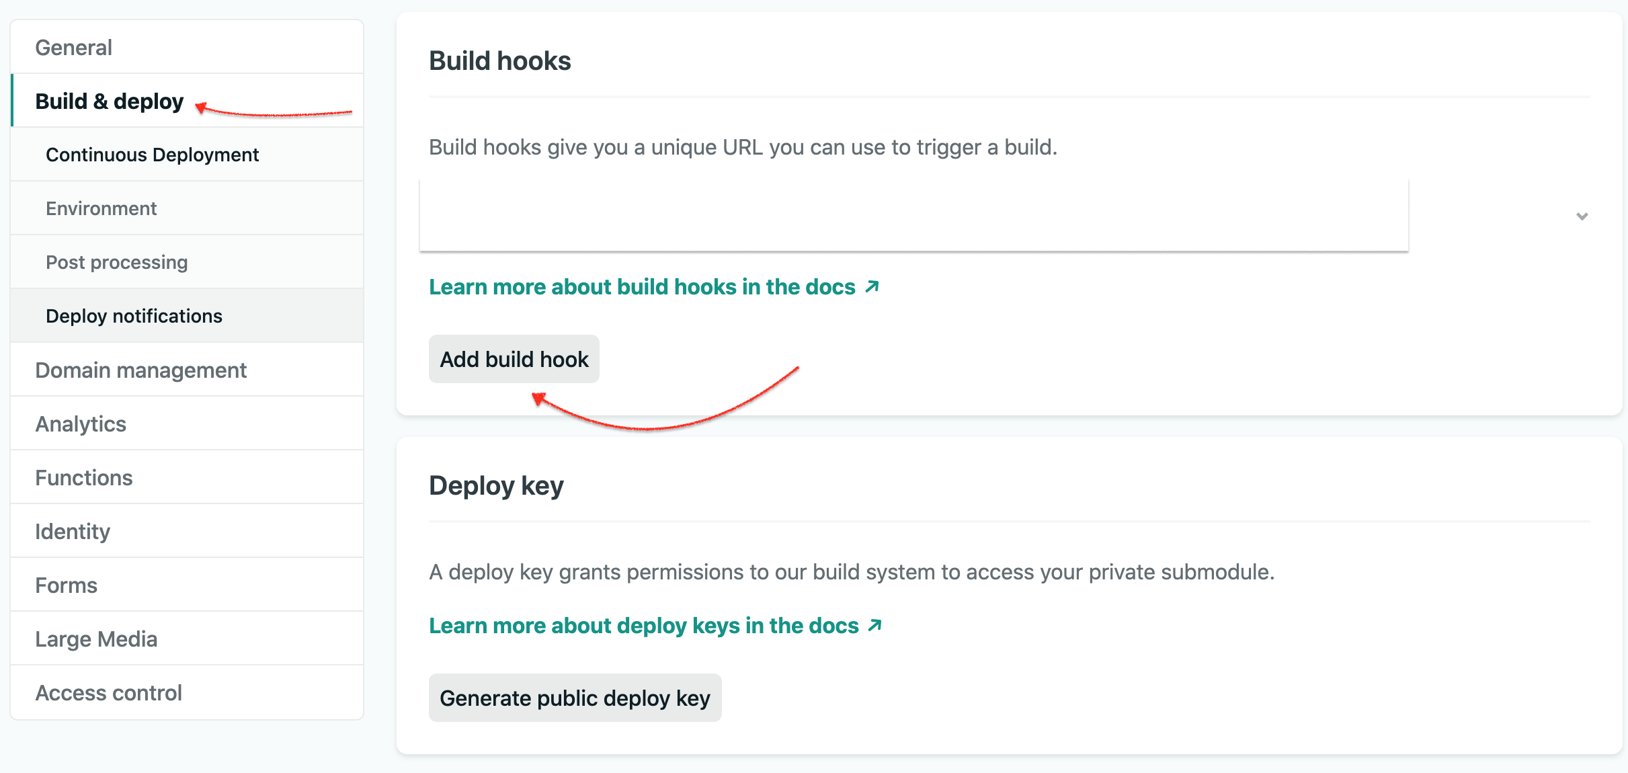The width and height of the screenshot is (1628, 773).
Task: Click Generate public deploy key button
Action: point(575,698)
